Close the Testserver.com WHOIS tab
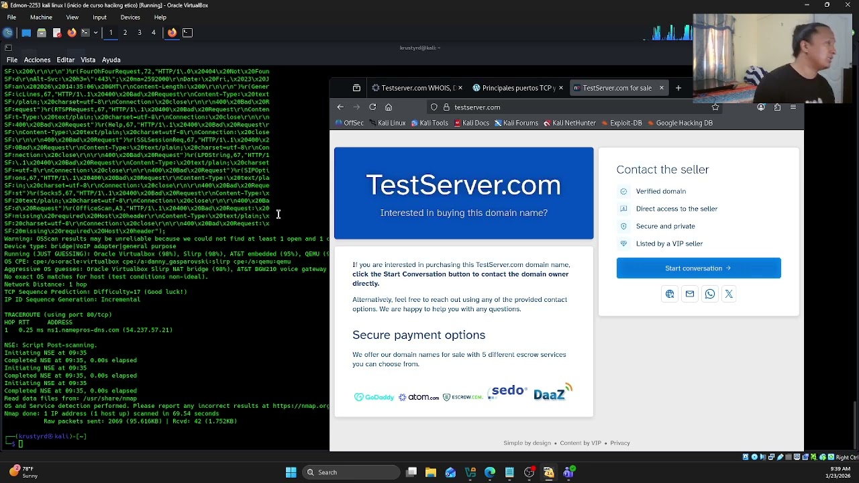This screenshot has height=483, width=859. click(460, 88)
